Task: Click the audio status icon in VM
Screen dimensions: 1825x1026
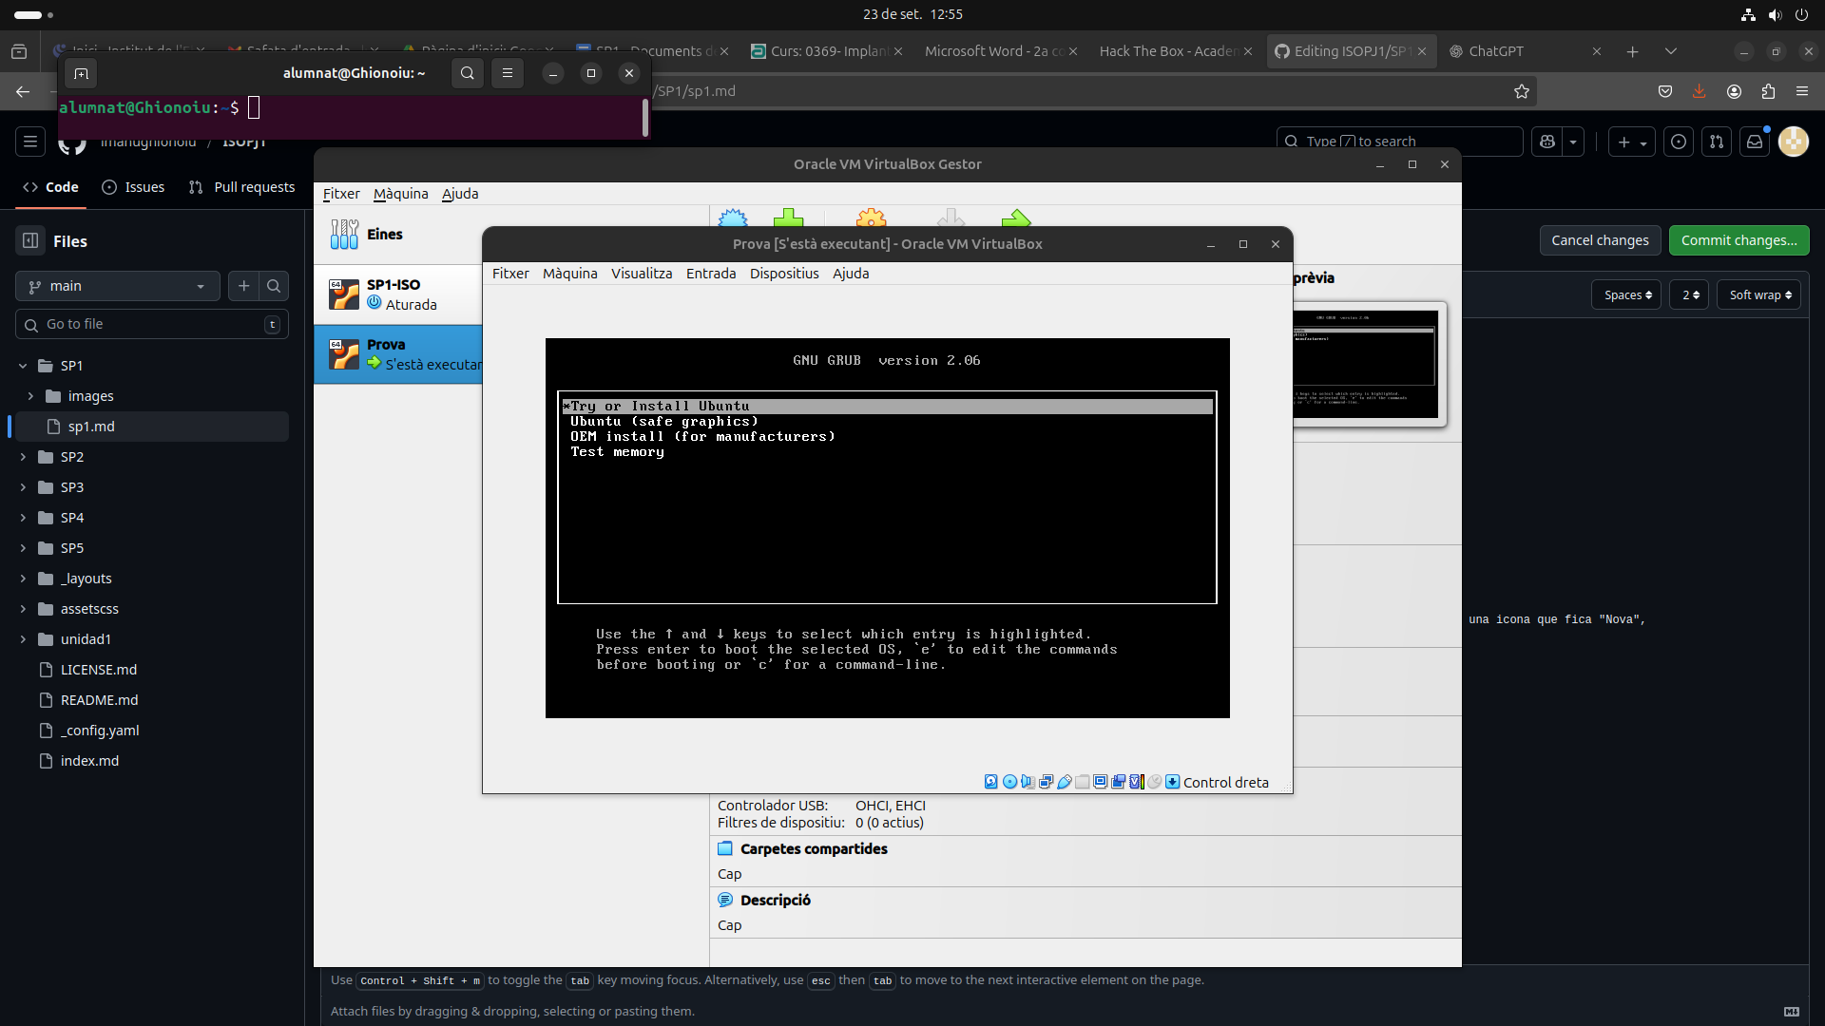Action: 1028,782
